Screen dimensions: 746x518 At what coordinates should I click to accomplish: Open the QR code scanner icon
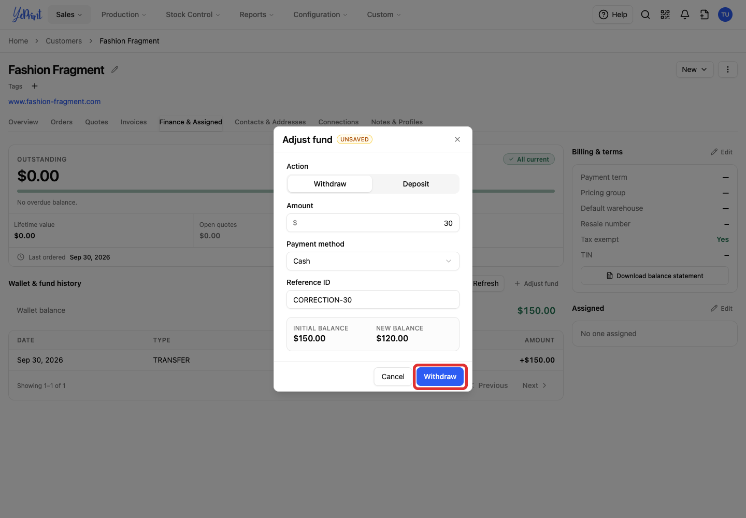[x=665, y=15]
